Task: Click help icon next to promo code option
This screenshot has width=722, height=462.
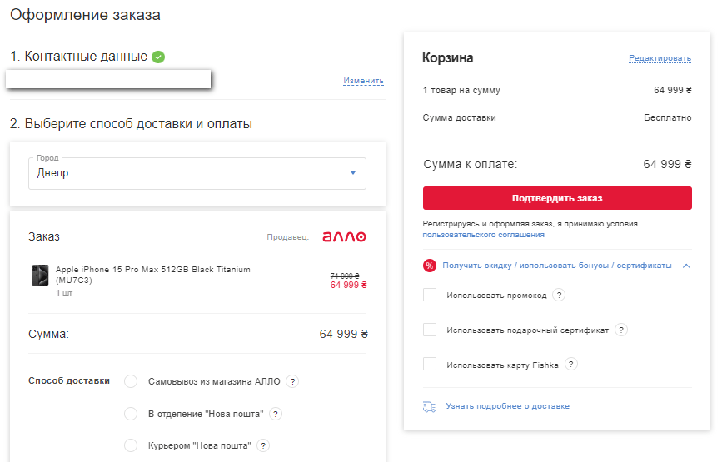Action: pyautogui.click(x=559, y=295)
